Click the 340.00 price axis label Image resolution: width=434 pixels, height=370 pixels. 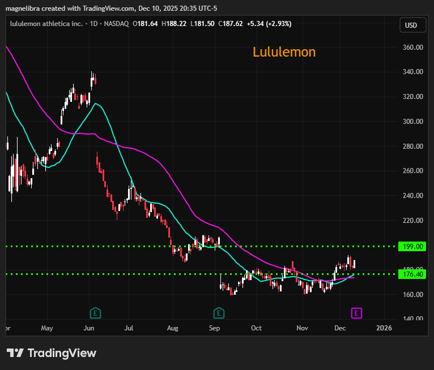(x=412, y=72)
